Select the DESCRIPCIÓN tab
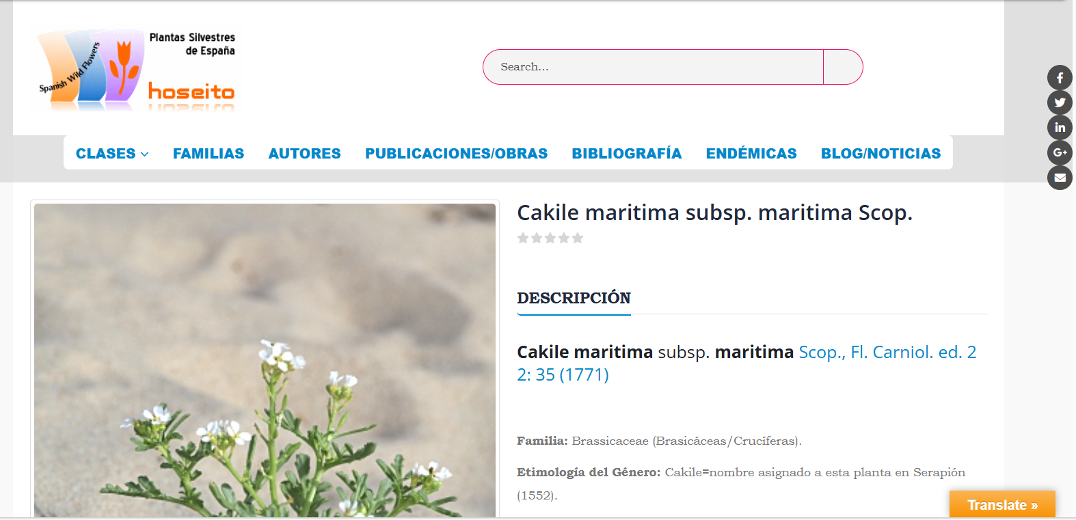Image resolution: width=1076 pixels, height=520 pixels. [574, 298]
